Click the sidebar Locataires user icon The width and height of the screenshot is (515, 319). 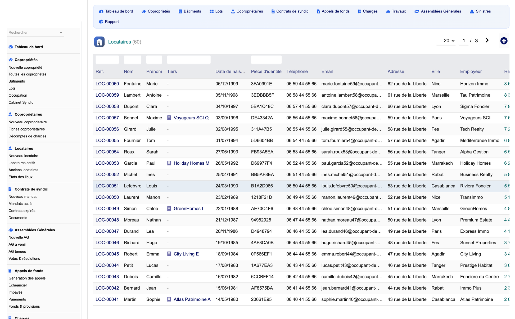coord(10,149)
